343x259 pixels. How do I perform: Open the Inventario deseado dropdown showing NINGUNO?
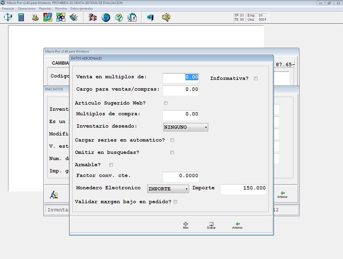185,127
